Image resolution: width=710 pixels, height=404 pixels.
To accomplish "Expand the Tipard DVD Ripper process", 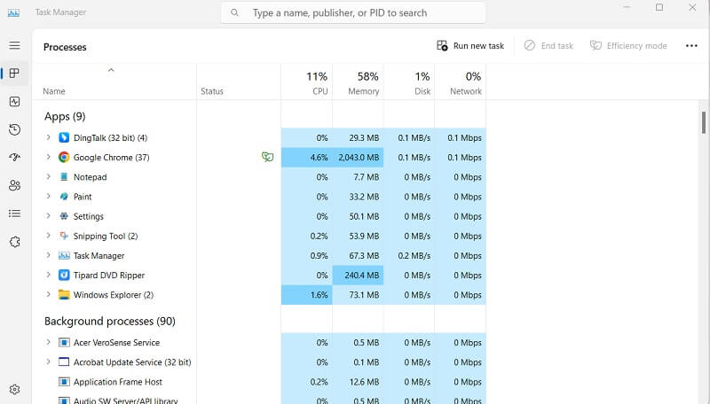I will (48, 275).
